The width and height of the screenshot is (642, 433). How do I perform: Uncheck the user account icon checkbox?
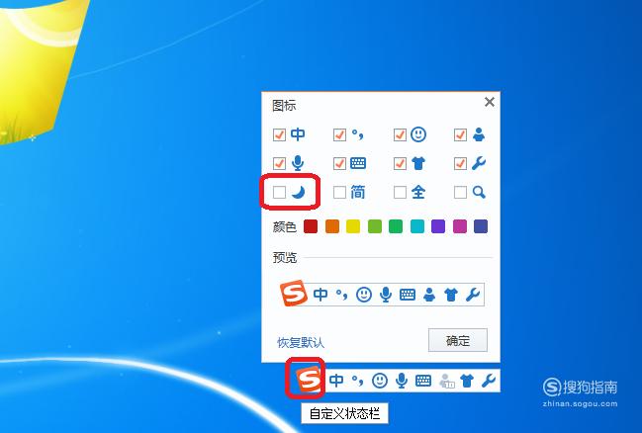460,134
